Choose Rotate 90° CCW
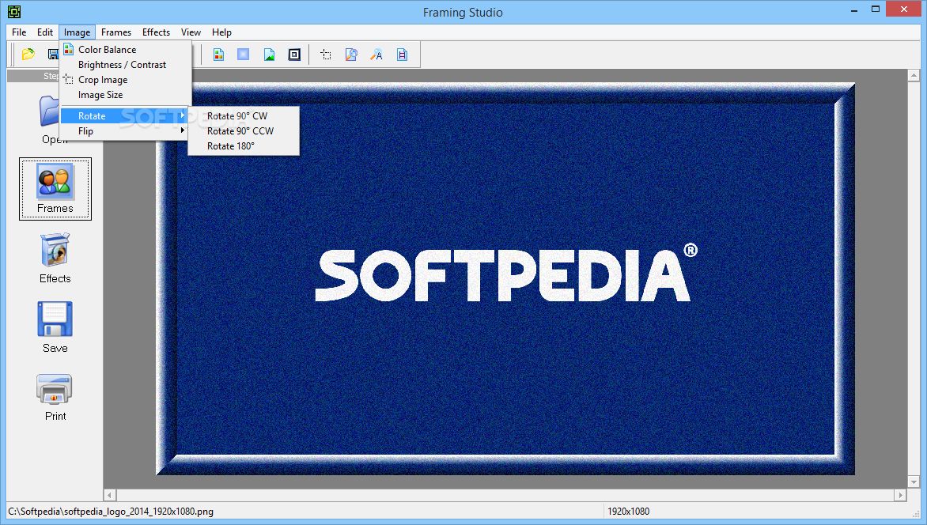Image resolution: width=927 pixels, height=525 pixels. 244,130
